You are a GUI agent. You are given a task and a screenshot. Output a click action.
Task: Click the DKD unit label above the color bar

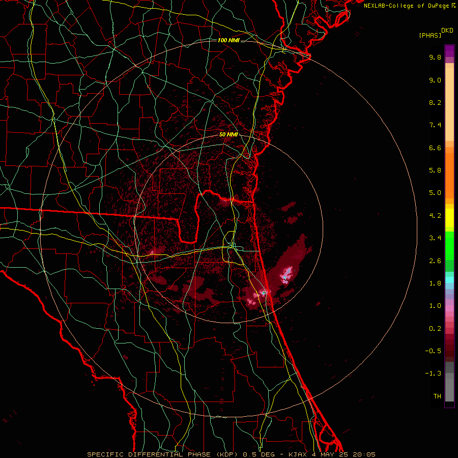click(x=447, y=31)
